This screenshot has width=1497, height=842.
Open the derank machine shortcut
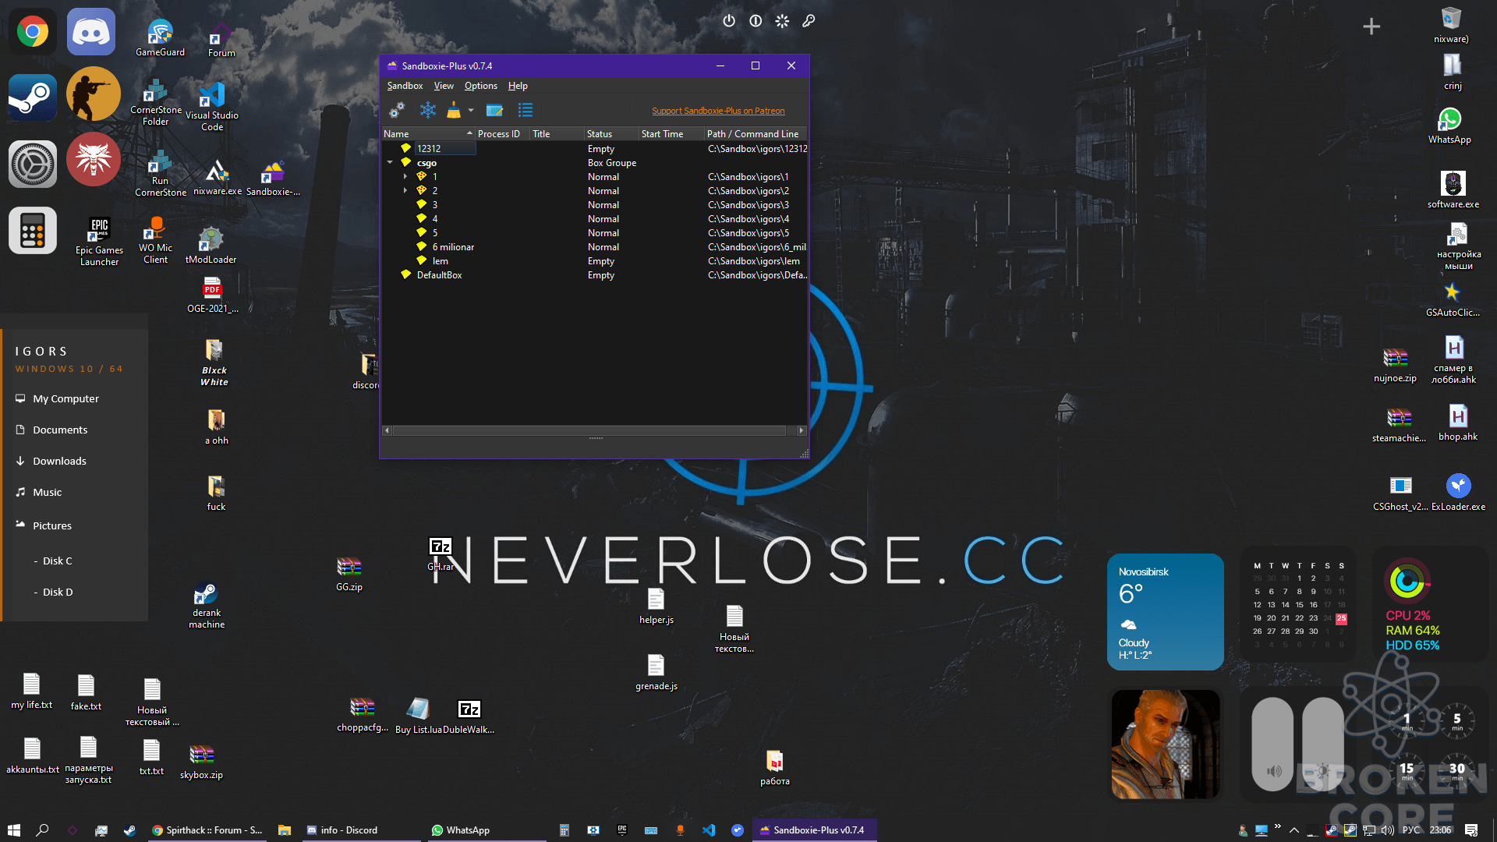pos(207,605)
